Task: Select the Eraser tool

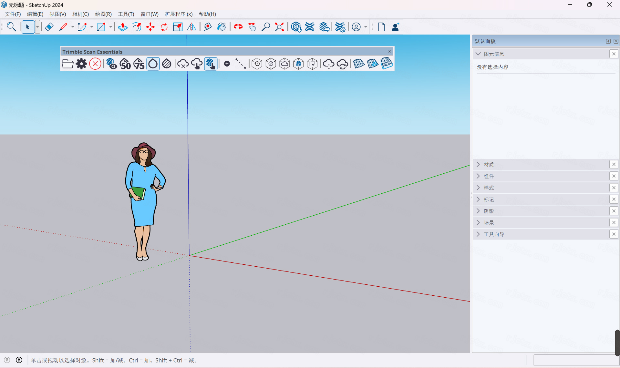Action: (x=49, y=27)
